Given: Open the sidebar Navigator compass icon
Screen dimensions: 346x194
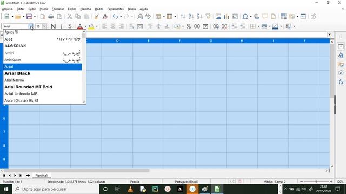Looking at the screenshot, I should [x=341, y=73].
